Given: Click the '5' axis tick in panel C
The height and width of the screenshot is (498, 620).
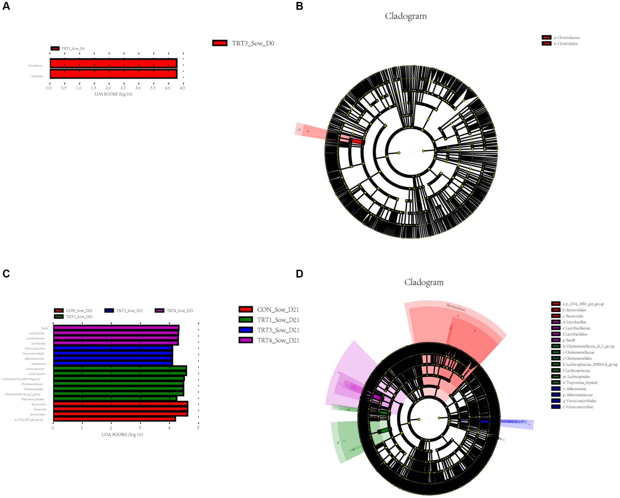Looking at the screenshot, I should coord(198,428).
